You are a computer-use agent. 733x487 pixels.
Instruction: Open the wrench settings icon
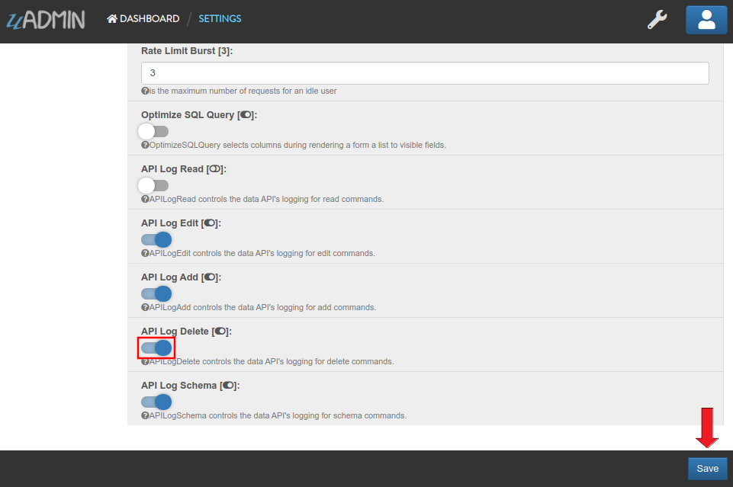coord(657,20)
